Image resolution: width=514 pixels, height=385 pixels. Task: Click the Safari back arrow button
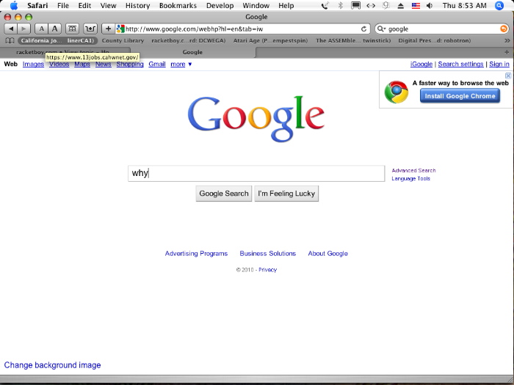pyautogui.click(x=11, y=29)
